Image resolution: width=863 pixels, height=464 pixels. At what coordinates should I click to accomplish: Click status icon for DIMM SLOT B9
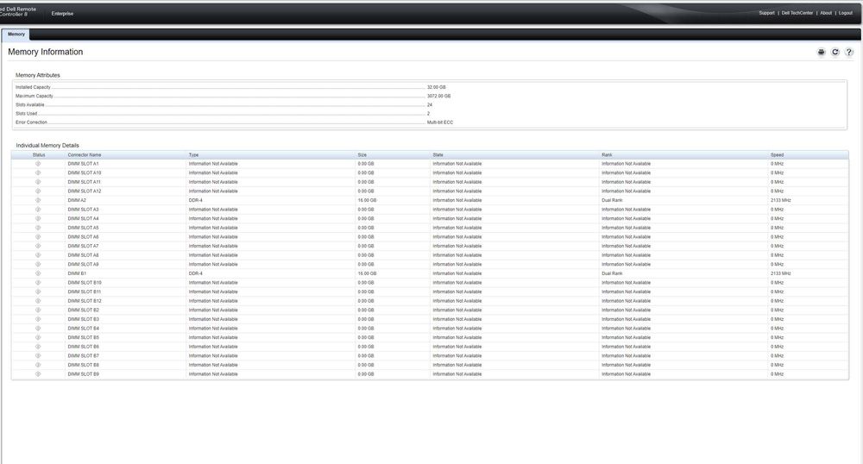pos(38,374)
